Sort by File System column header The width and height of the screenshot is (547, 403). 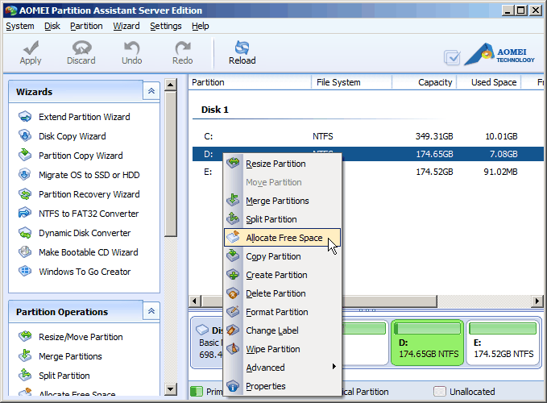coord(351,82)
